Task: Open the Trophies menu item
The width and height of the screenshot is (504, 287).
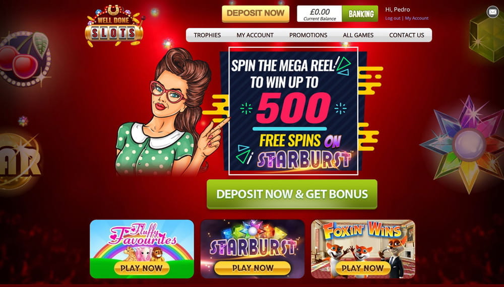Action: pos(207,35)
